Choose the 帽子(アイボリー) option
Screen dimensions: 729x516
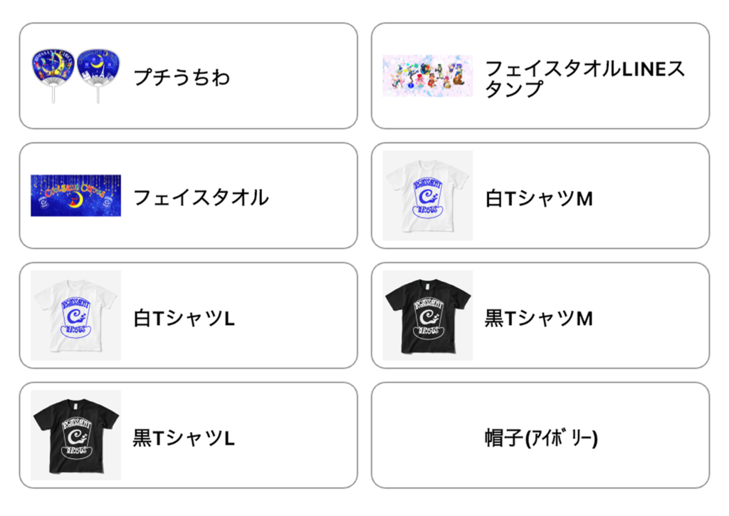(540, 438)
